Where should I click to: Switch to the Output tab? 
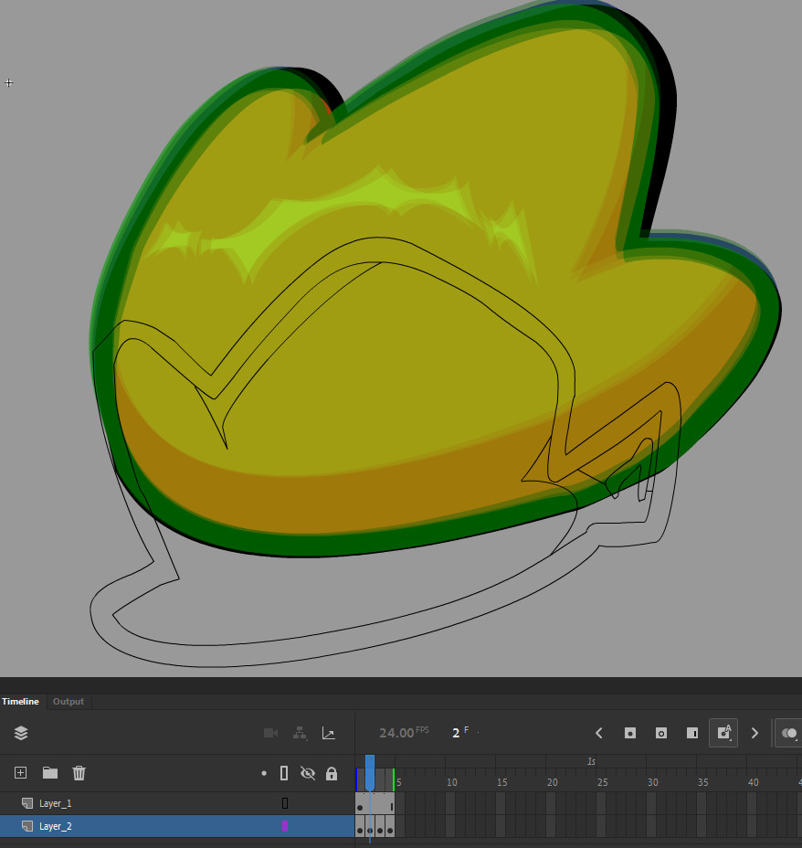pyautogui.click(x=68, y=701)
